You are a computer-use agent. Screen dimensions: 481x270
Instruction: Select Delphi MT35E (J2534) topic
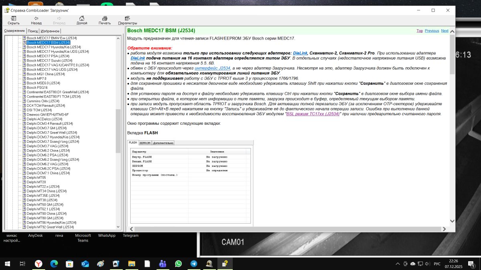coord(43,196)
